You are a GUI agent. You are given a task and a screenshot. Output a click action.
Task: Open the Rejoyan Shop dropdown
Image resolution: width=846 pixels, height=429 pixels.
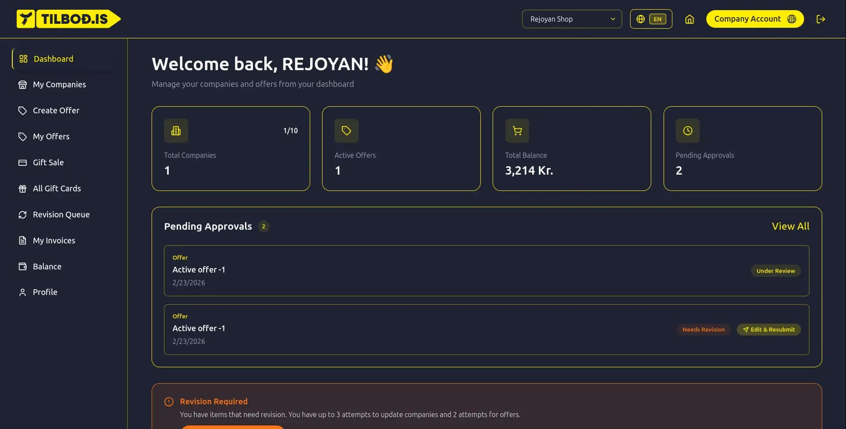tap(571, 19)
